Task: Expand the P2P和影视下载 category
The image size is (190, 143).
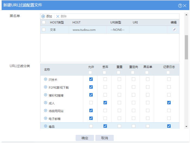Action: [45, 87]
